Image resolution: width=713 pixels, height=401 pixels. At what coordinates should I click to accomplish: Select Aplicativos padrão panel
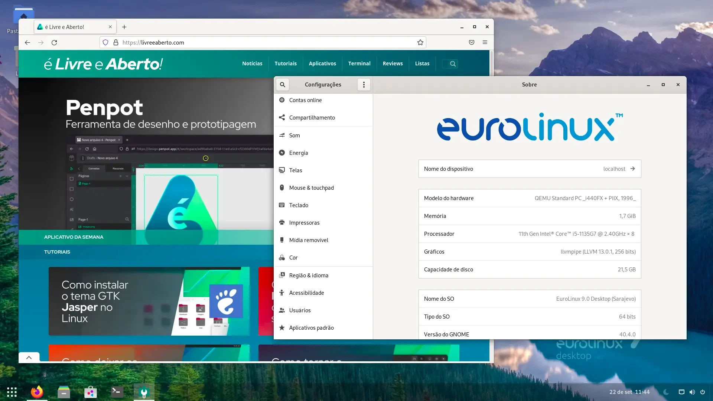(x=323, y=328)
